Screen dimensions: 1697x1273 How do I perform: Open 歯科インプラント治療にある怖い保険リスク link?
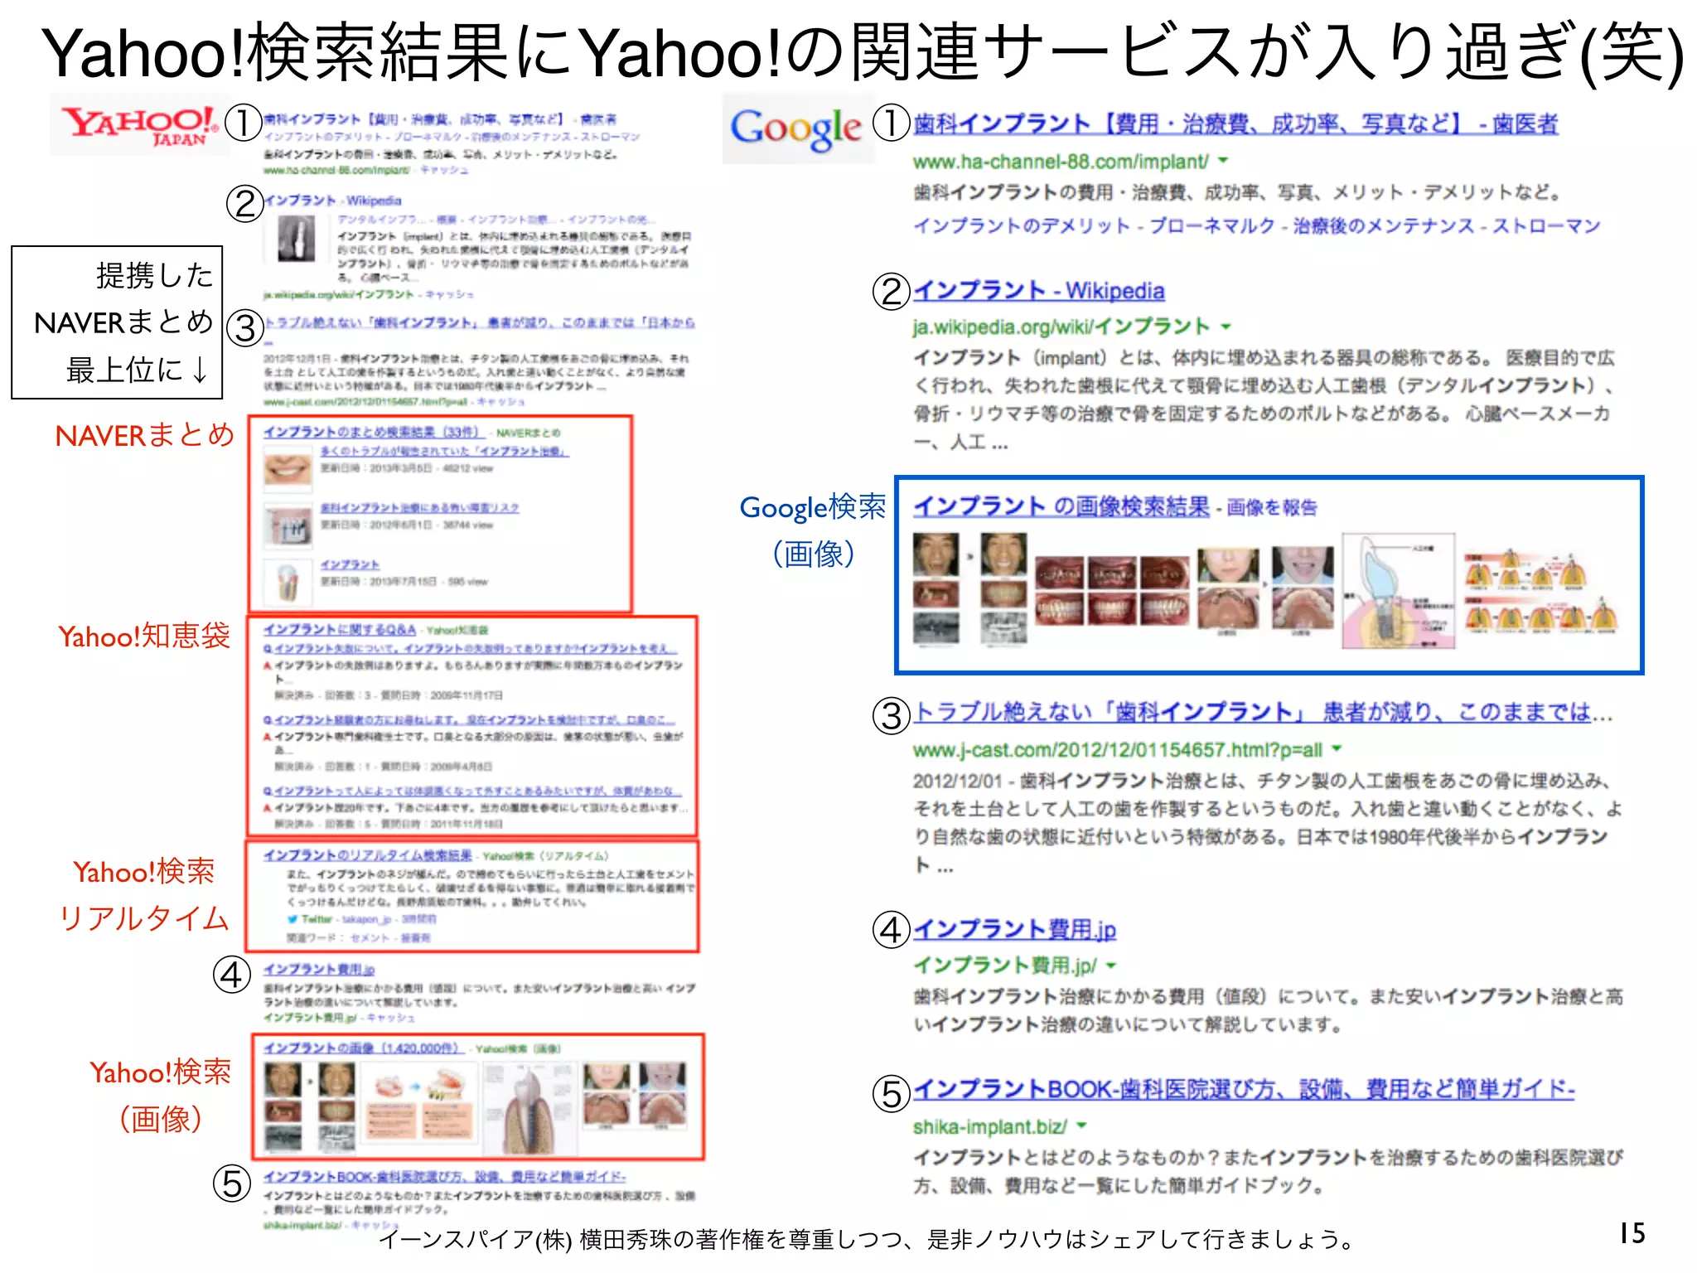click(419, 507)
